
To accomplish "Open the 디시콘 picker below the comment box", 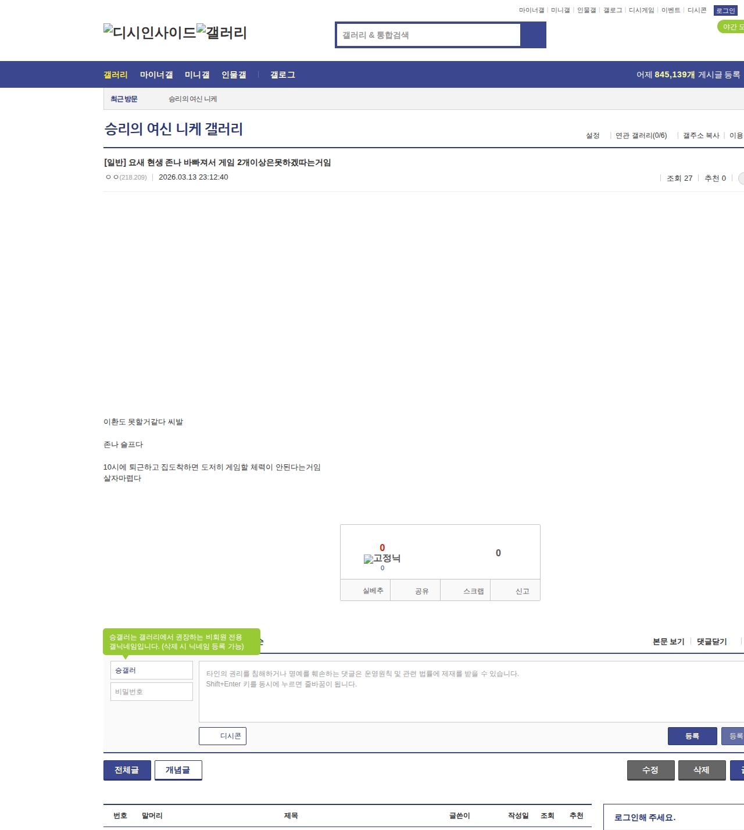I will point(223,736).
